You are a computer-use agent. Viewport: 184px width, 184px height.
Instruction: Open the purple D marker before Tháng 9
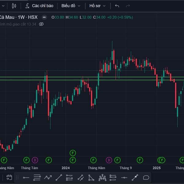coord(109,160)
